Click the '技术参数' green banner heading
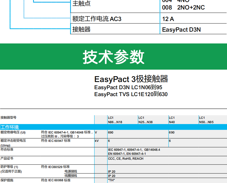 point(113,57)
